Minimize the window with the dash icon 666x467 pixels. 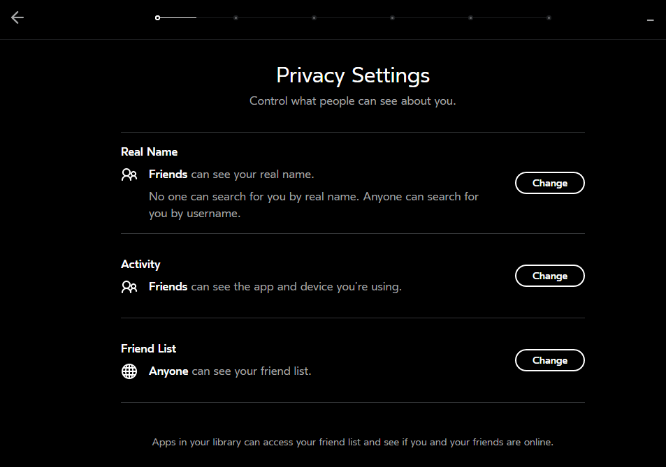click(651, 20)
